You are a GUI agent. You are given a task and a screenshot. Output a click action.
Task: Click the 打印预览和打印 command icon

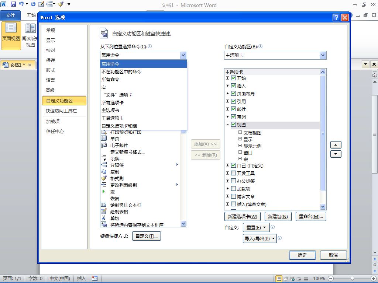[x=104, y=132]
